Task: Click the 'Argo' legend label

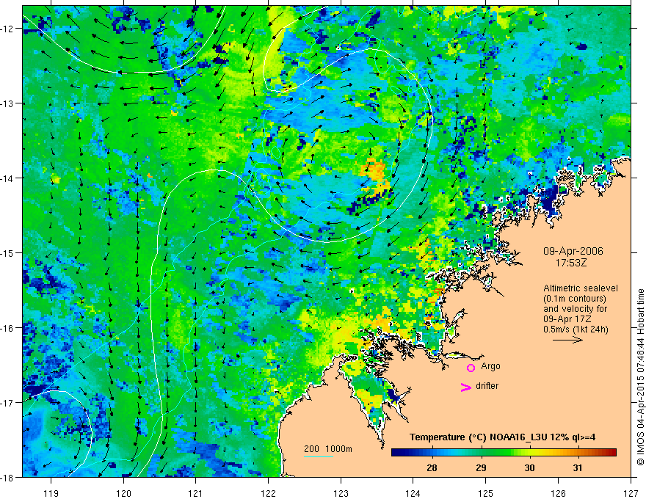Action: click(x=490, y=366)
